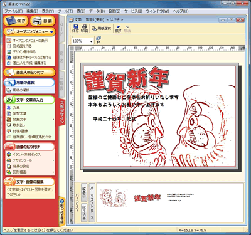The image size is (251, 235).
Task: Toggle the 絞り込み filter button
Action: 84,212
